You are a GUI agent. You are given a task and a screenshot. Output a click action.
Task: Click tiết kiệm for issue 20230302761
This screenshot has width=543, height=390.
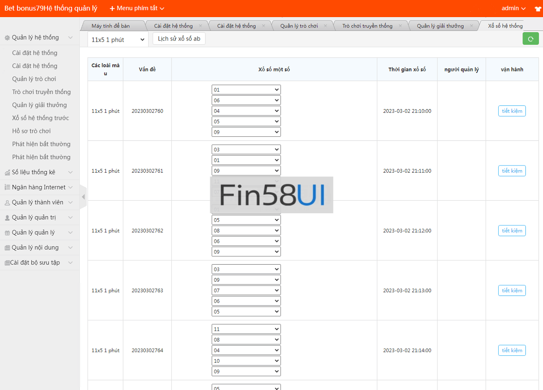pos(512,171)
